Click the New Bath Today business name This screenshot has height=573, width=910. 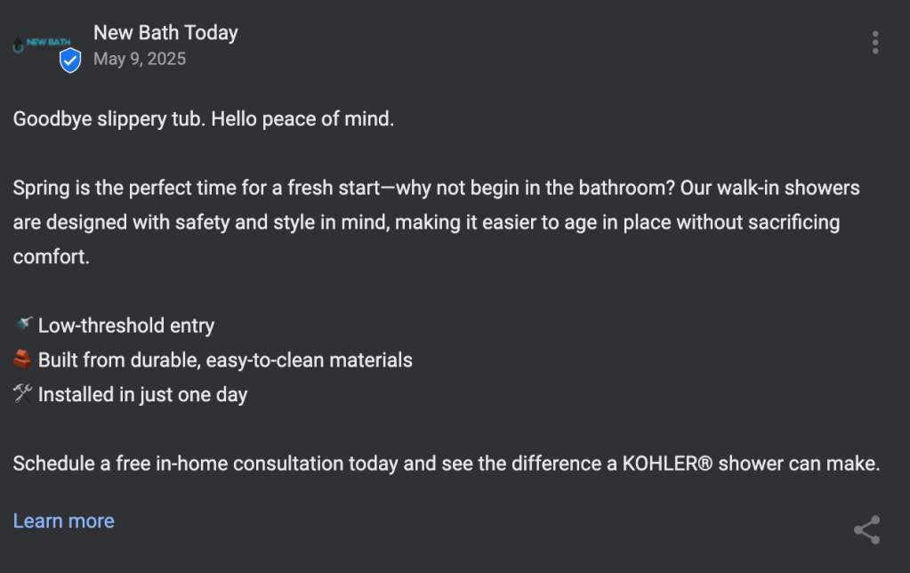tap(165, 33)
